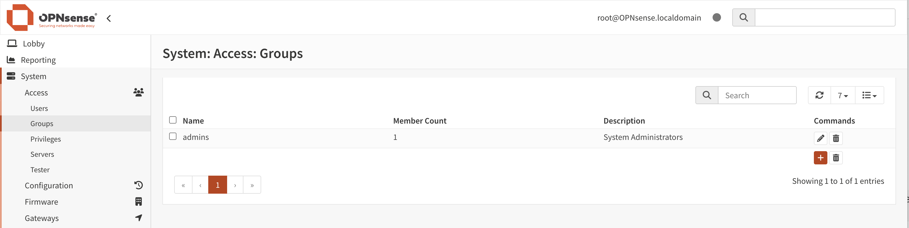Open the Users menu item
The width and height of the screenshot is (909, 228).
(x=39, y=108)
